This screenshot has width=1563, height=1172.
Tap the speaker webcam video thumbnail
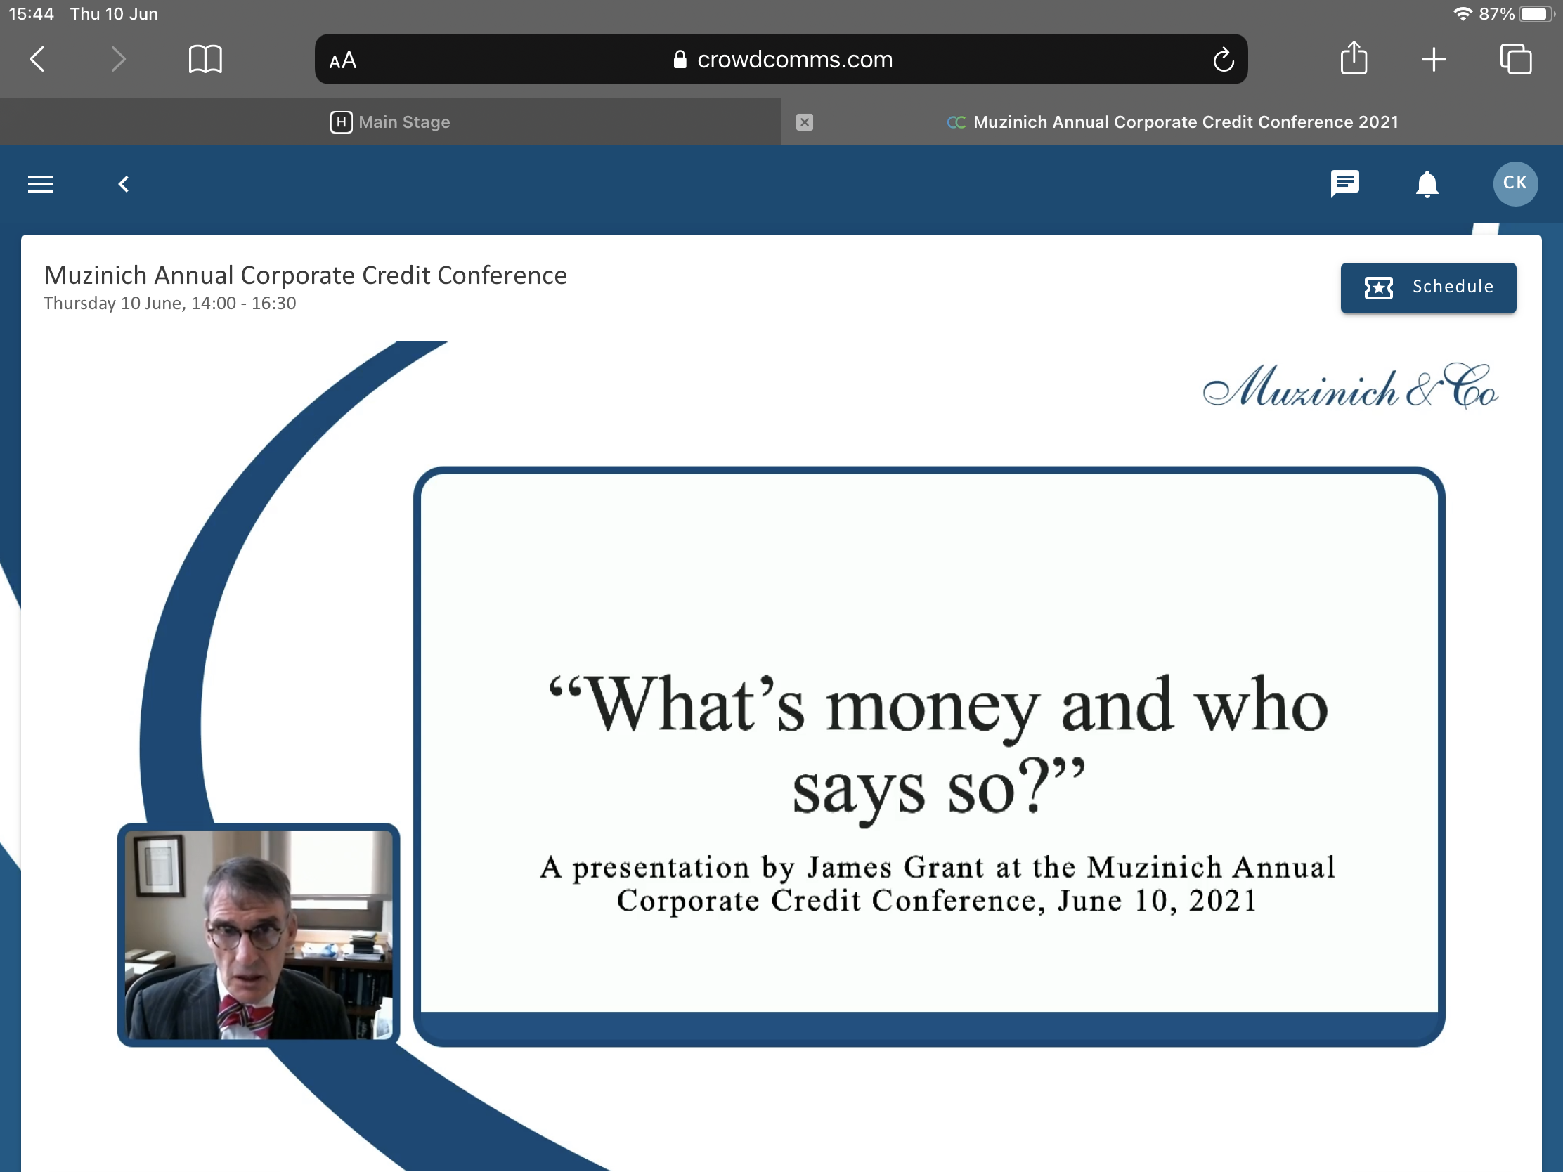(259, 934)
